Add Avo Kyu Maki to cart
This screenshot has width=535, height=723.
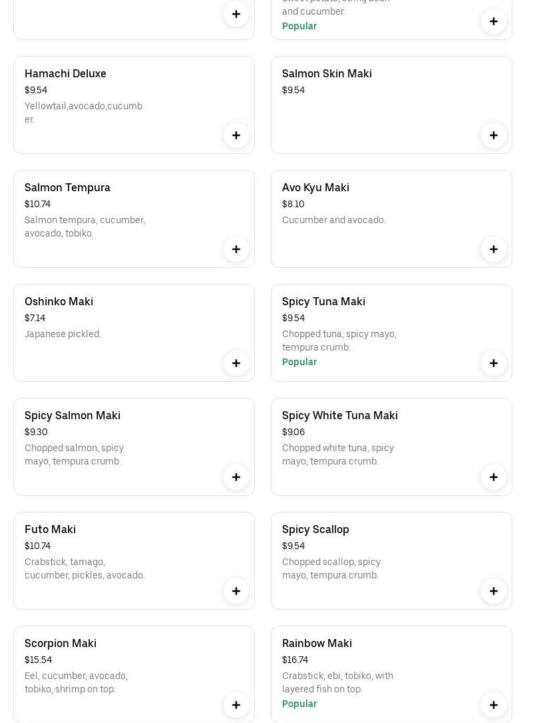pos(494,249)
